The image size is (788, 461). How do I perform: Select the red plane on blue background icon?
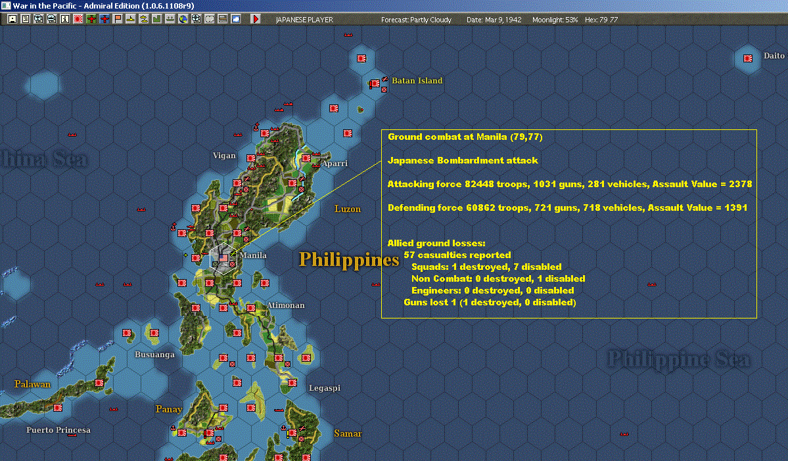tap(104, 19)
